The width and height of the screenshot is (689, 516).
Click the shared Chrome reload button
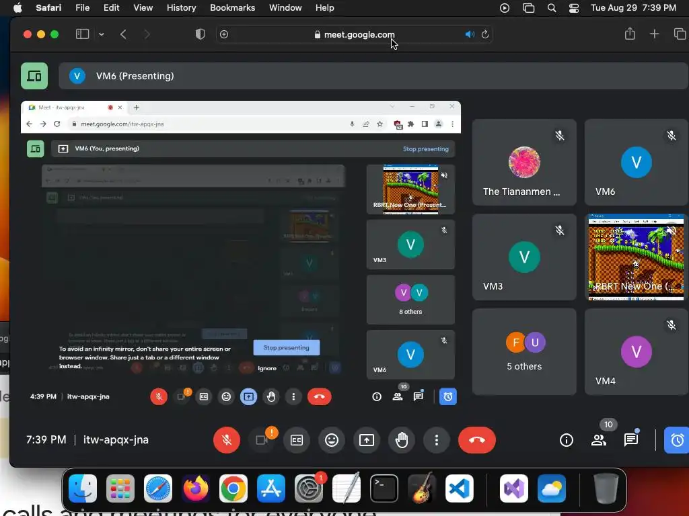(x=57, y=124)
